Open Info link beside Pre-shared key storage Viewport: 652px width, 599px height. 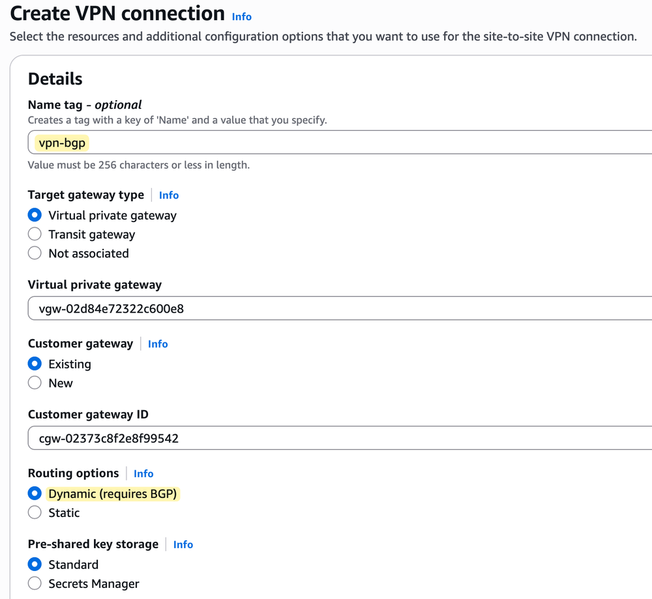(x=183, y=544)
